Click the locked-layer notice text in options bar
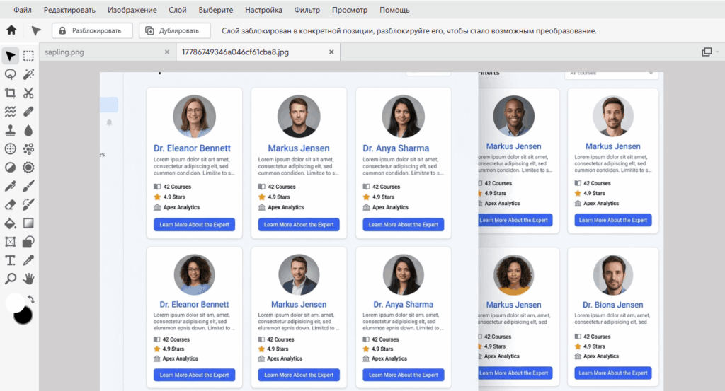The width and height of the screenshot is (725, 391). click(409, 31)
